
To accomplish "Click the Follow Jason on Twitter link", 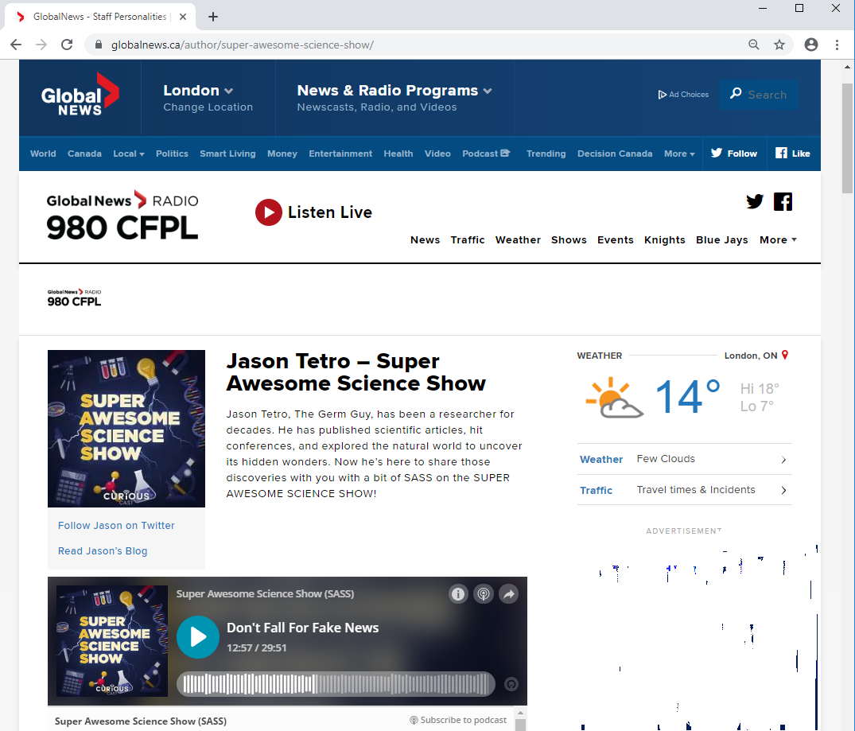I will [x=116, y=525].
